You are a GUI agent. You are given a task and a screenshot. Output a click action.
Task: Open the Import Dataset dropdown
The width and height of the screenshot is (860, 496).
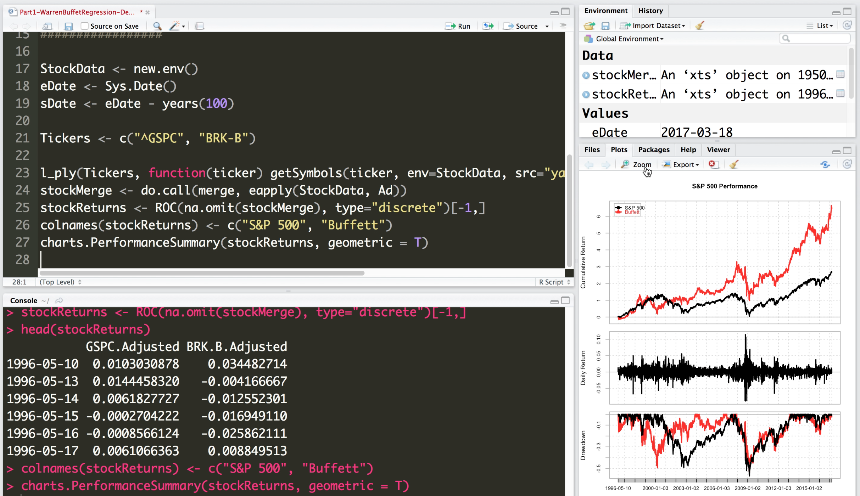[653, 26]
